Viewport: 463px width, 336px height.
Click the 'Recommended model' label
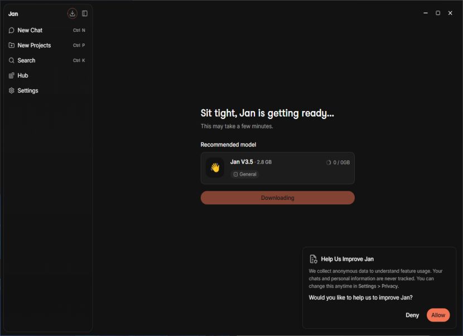pyautogui.click(x=228, y=145)
